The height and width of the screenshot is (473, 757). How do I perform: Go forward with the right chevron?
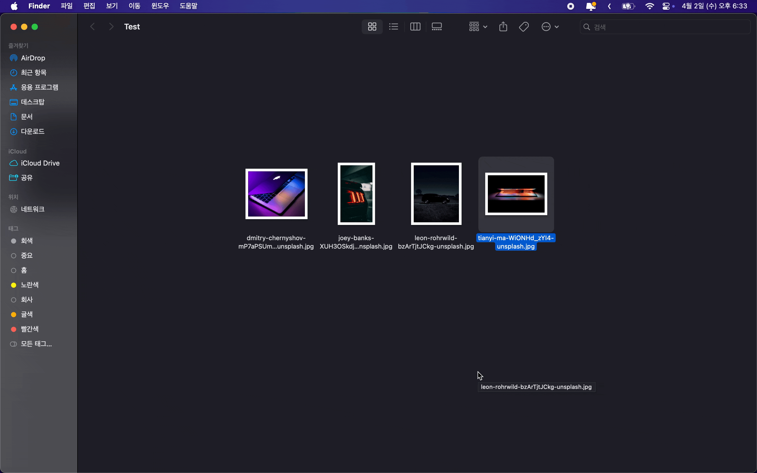click(111, 27)
